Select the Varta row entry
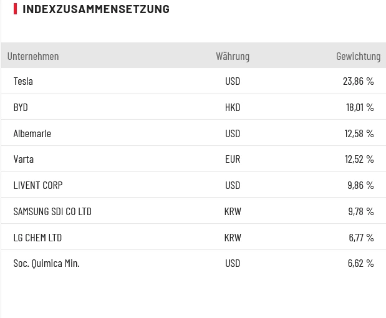This screenshot has height=318, width=386. [x=24, y=159]
